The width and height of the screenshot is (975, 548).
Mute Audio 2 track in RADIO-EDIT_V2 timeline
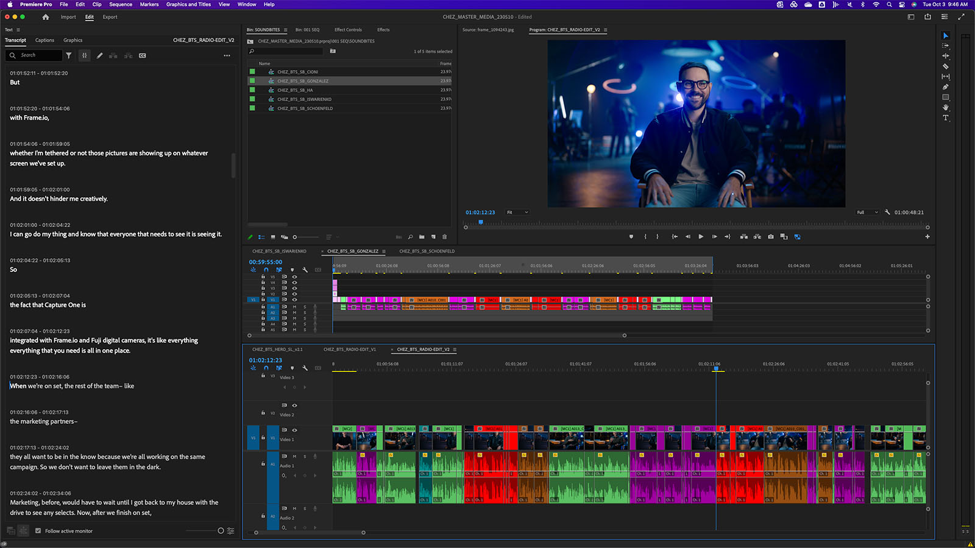click(294, 508)
